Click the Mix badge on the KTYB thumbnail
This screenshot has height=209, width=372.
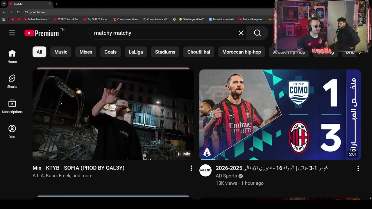tap(184, 154)
